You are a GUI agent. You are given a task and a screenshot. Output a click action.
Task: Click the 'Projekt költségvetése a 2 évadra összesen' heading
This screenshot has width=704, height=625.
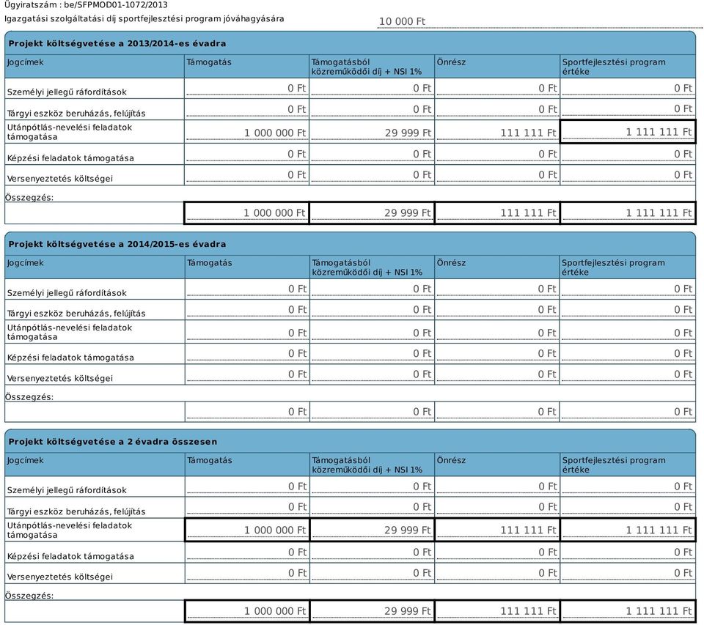[113, 442]
